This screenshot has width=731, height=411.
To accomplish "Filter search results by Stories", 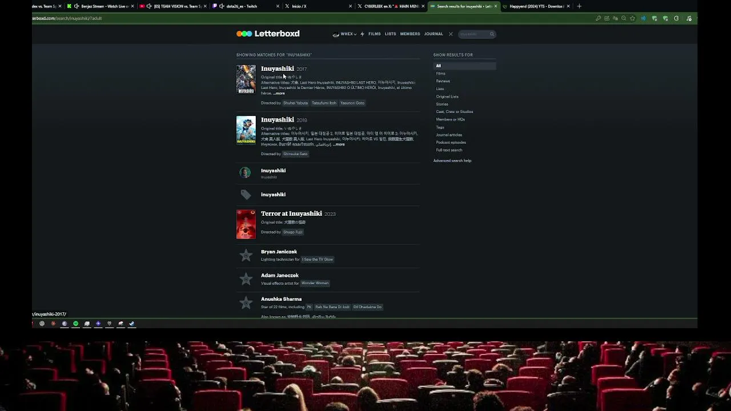I will 442,104.
